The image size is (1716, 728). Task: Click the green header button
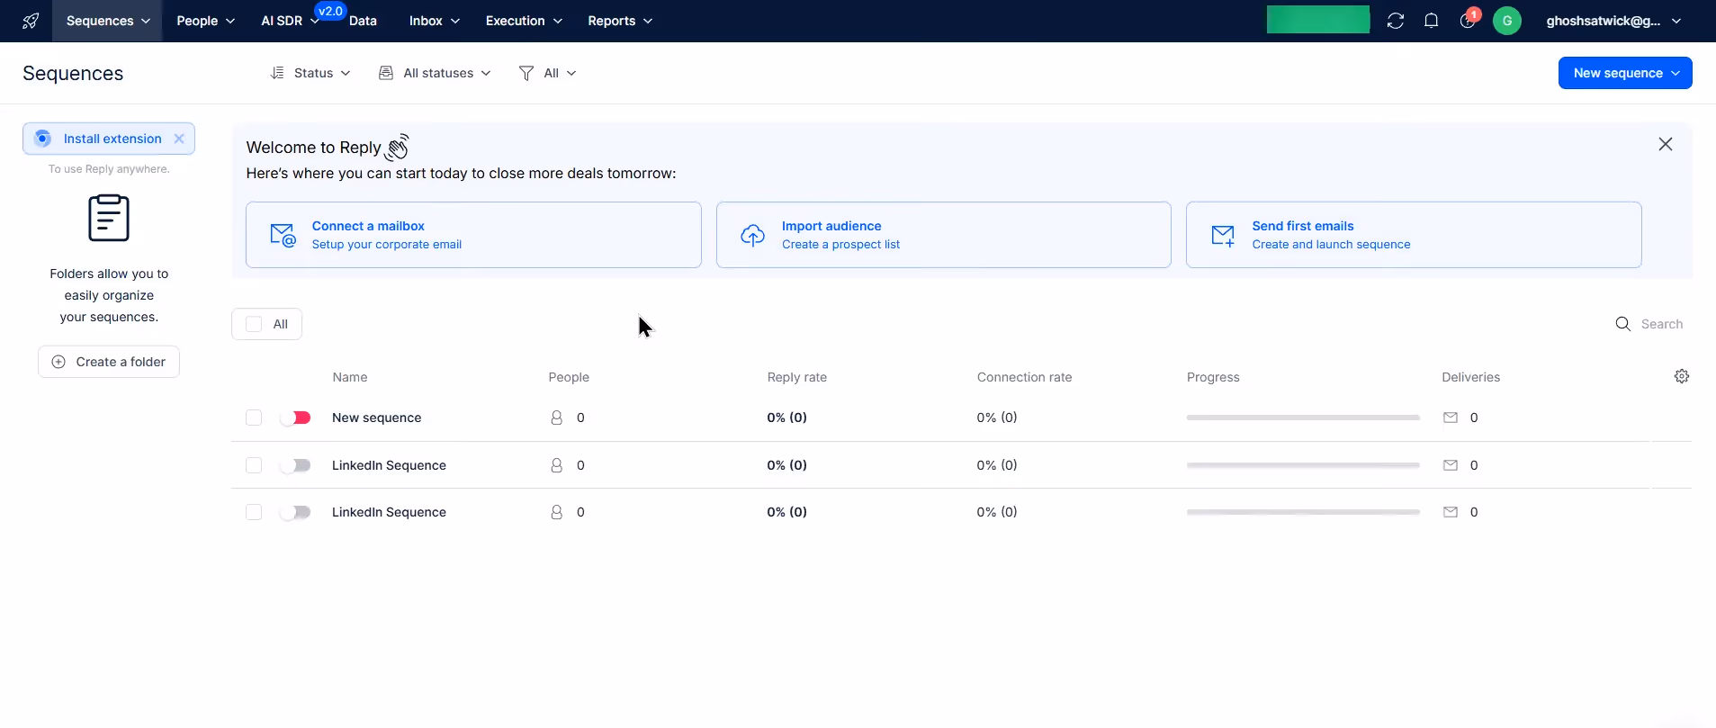1318,20
